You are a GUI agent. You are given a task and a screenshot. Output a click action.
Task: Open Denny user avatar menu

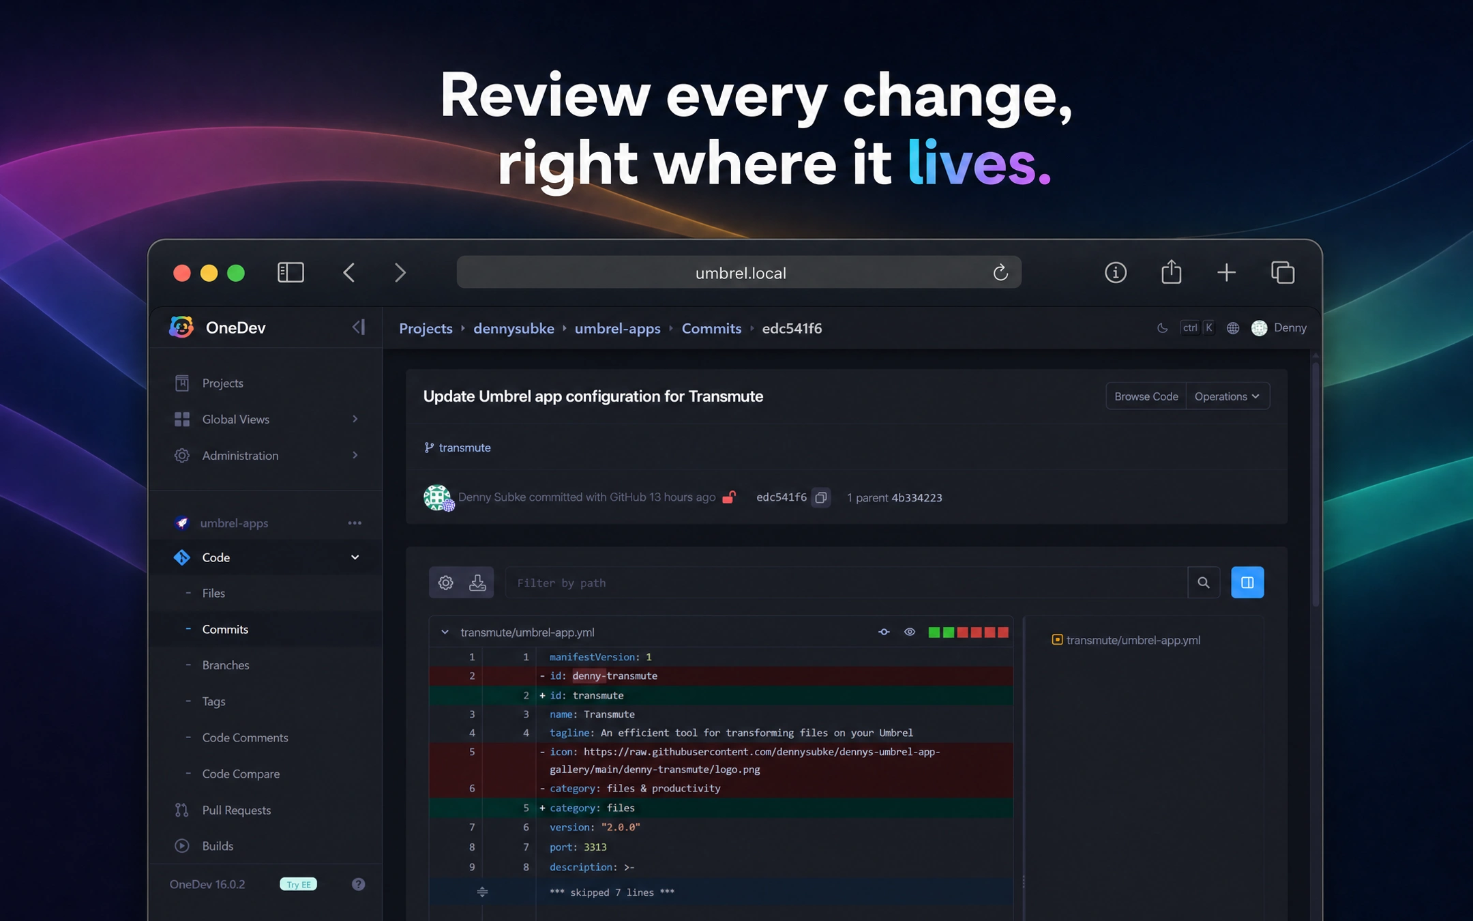click(1259, 328)
